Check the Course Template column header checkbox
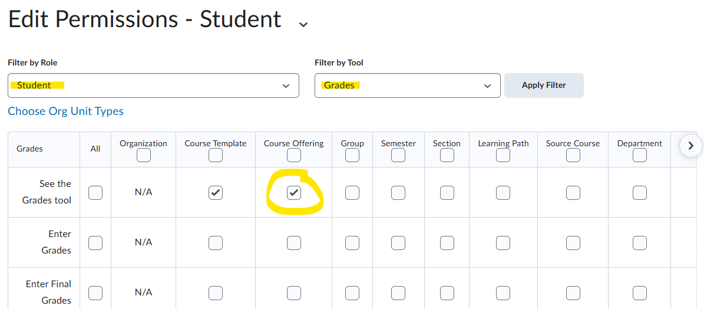704x309 pixels. (x=216, y=155)
